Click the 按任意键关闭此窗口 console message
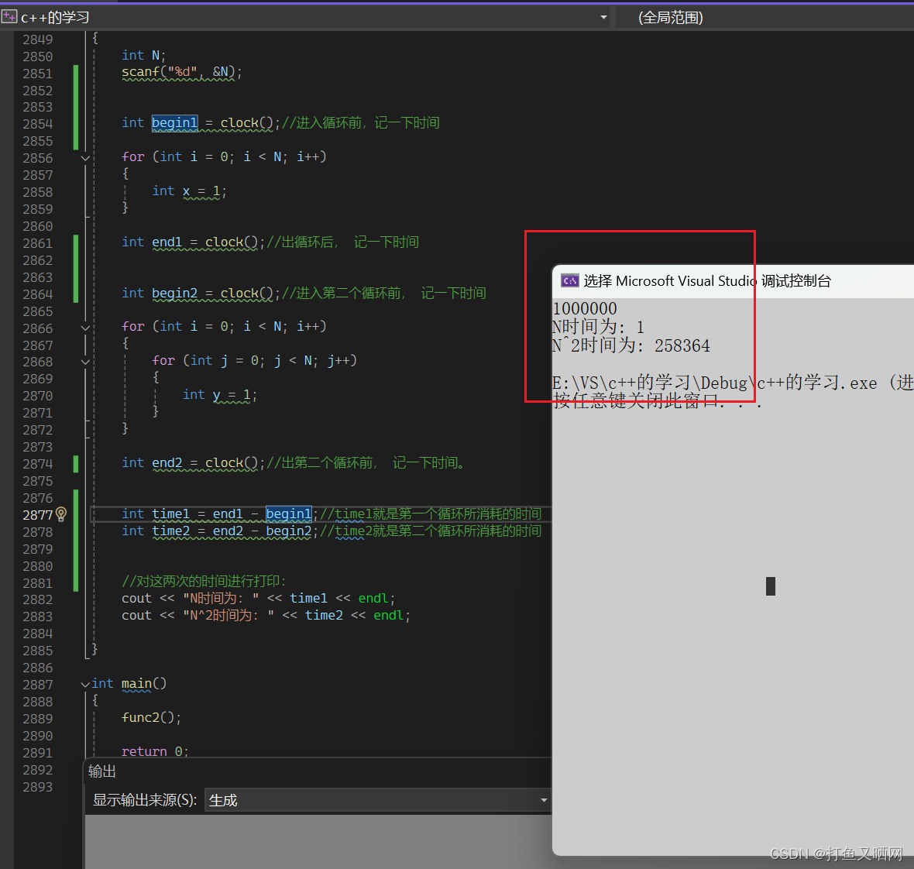 click(658, 401)
